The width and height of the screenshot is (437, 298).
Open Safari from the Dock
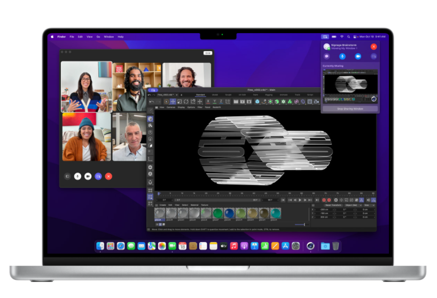pyautogui.click(x=121, y=246)
